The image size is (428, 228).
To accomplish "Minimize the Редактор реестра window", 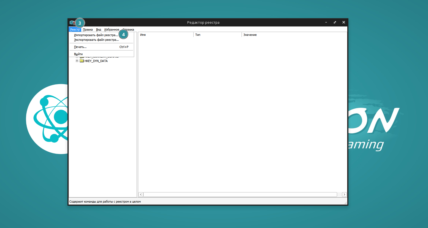I will point(326,22).
